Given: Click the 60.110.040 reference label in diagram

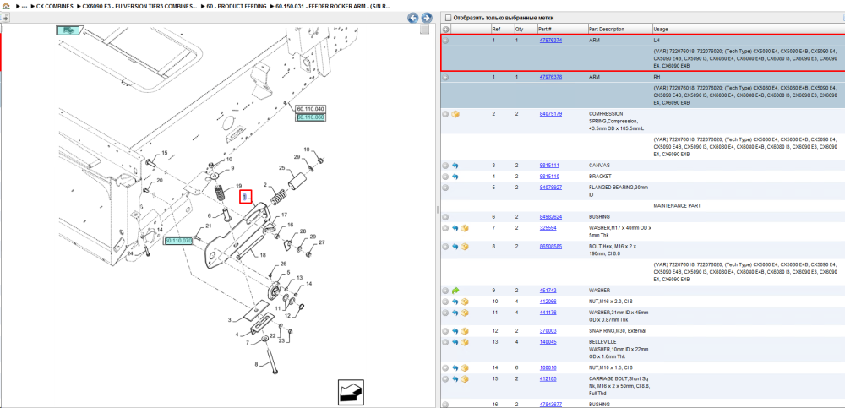Looking at the screenshot, I should [x=310, y=110].
